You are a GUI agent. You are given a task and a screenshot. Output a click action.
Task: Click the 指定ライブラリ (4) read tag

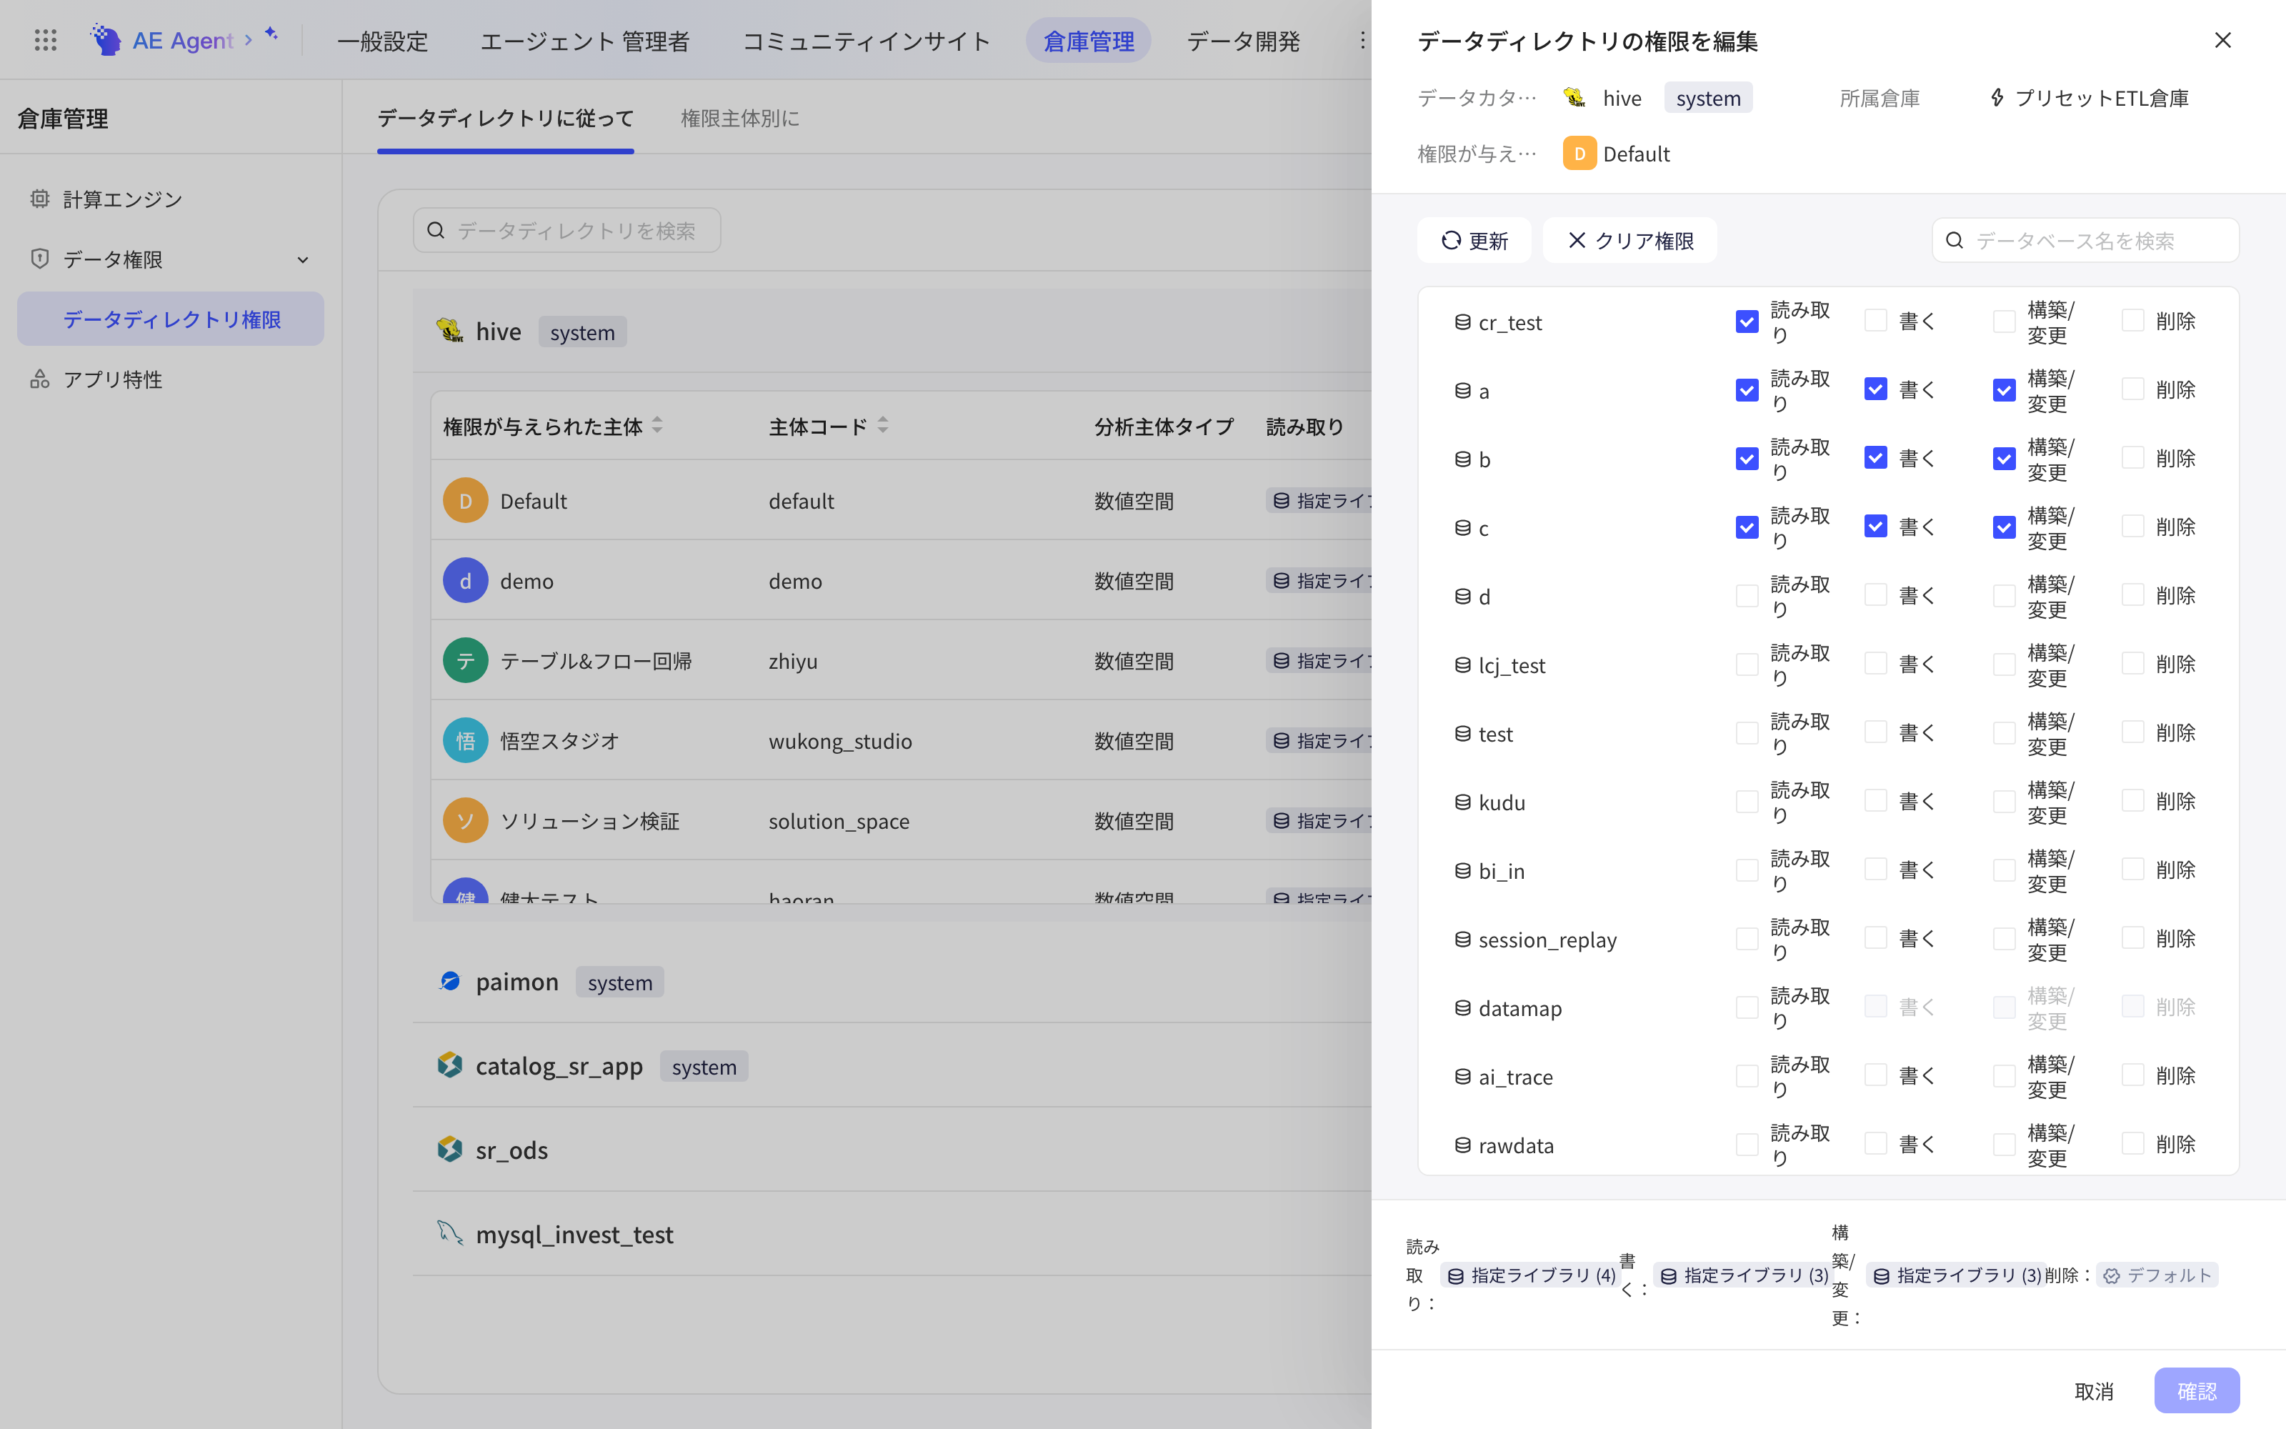point(1531,1275)
